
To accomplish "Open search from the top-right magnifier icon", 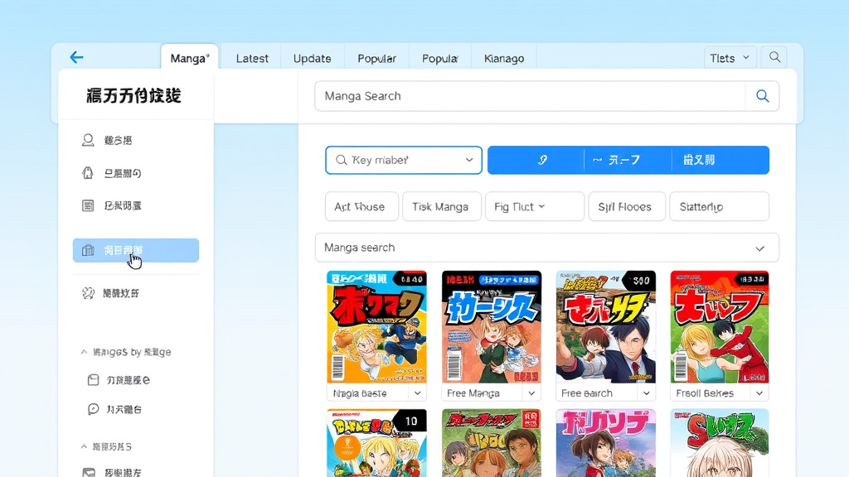I will [x=774, y=57].
